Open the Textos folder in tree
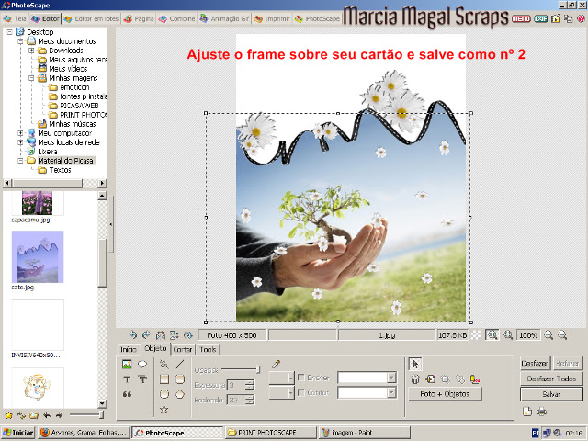 pyautogui.click(x=60, y=170)
